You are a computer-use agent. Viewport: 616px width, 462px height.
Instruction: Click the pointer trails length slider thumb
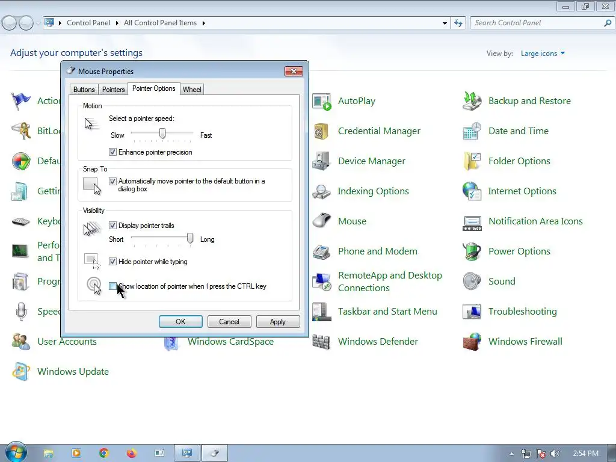coord(190,238)
